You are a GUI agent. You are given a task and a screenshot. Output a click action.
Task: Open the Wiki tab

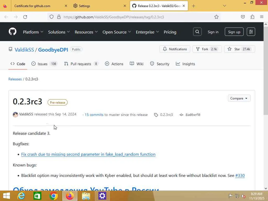(137, 64)
